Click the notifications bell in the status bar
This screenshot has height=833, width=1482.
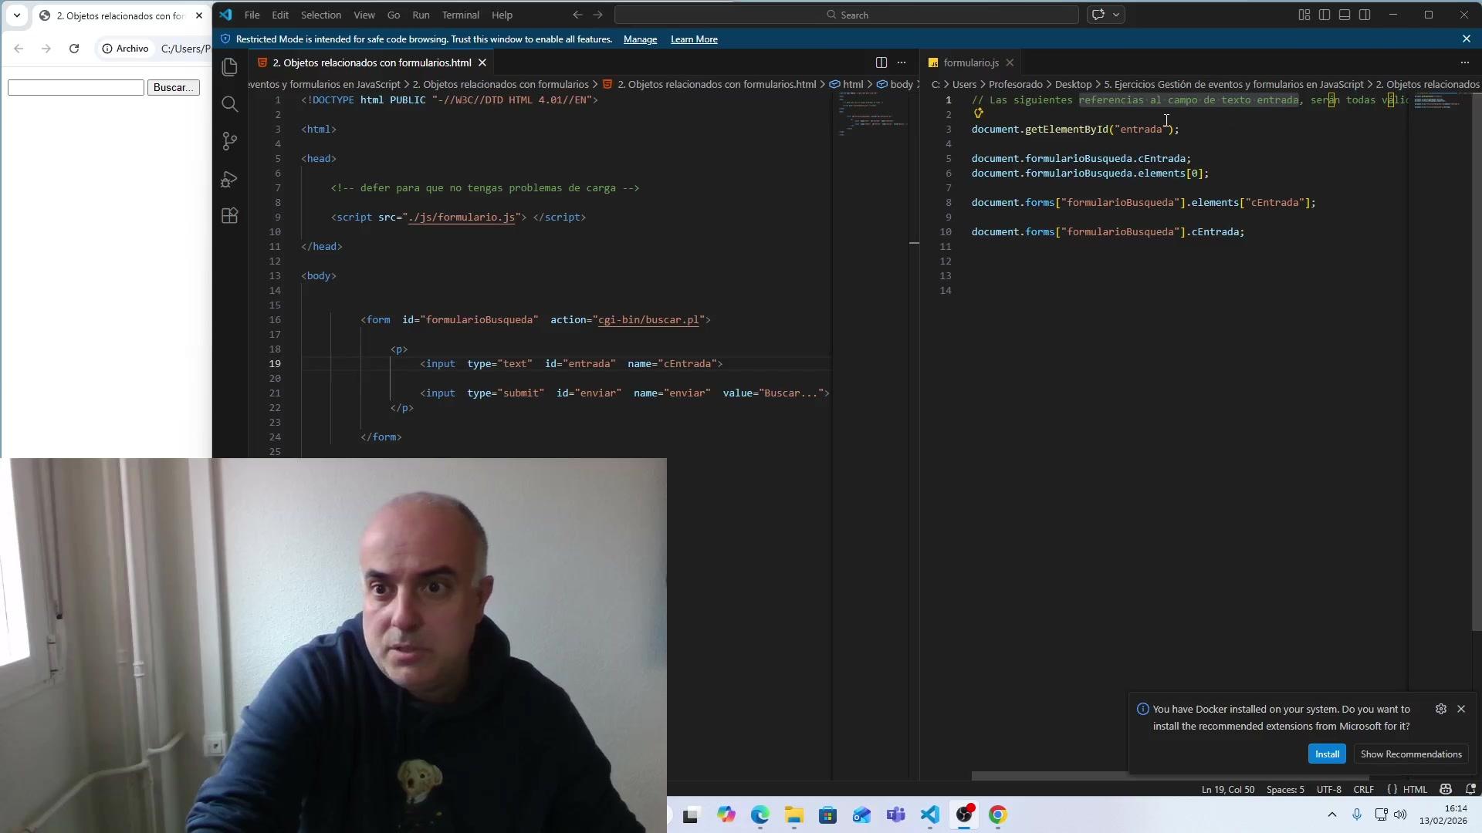point(1470,789)
